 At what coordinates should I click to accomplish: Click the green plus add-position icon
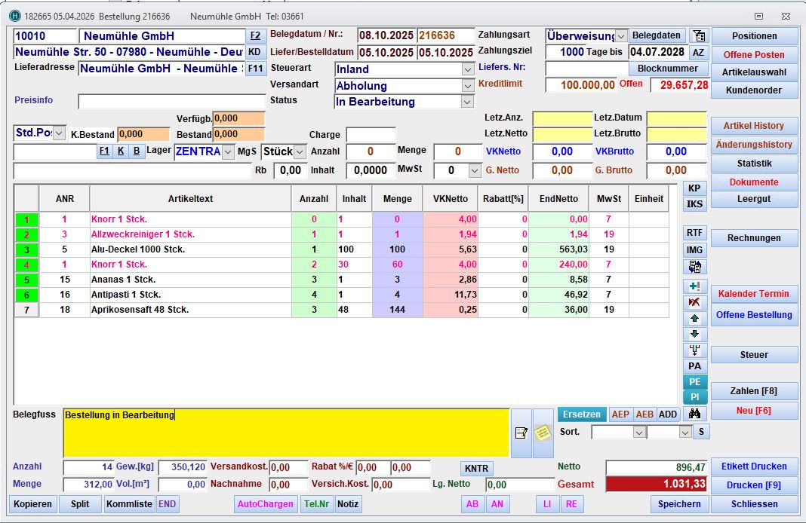(x=694, y=286)
